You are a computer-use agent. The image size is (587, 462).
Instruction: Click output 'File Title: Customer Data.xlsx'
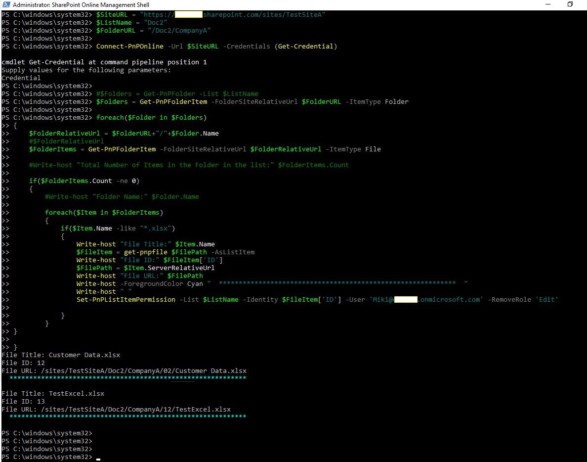pos(61,355)
